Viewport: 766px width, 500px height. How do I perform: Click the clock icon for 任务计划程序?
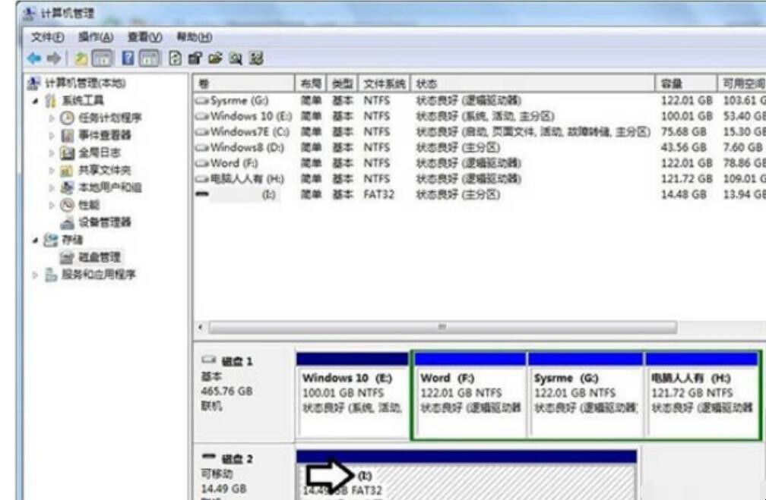(66, 118)
